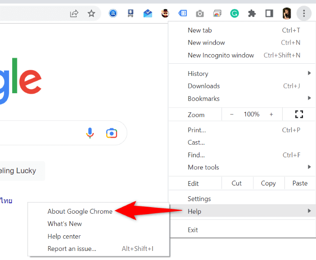
Task: Toggle the browser side panel icon
Action: pyautogui.click(x=269, y=13)
